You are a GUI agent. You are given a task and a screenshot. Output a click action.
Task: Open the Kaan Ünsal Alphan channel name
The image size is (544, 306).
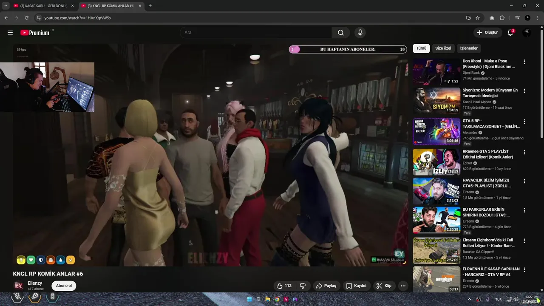tap(477, 102)
